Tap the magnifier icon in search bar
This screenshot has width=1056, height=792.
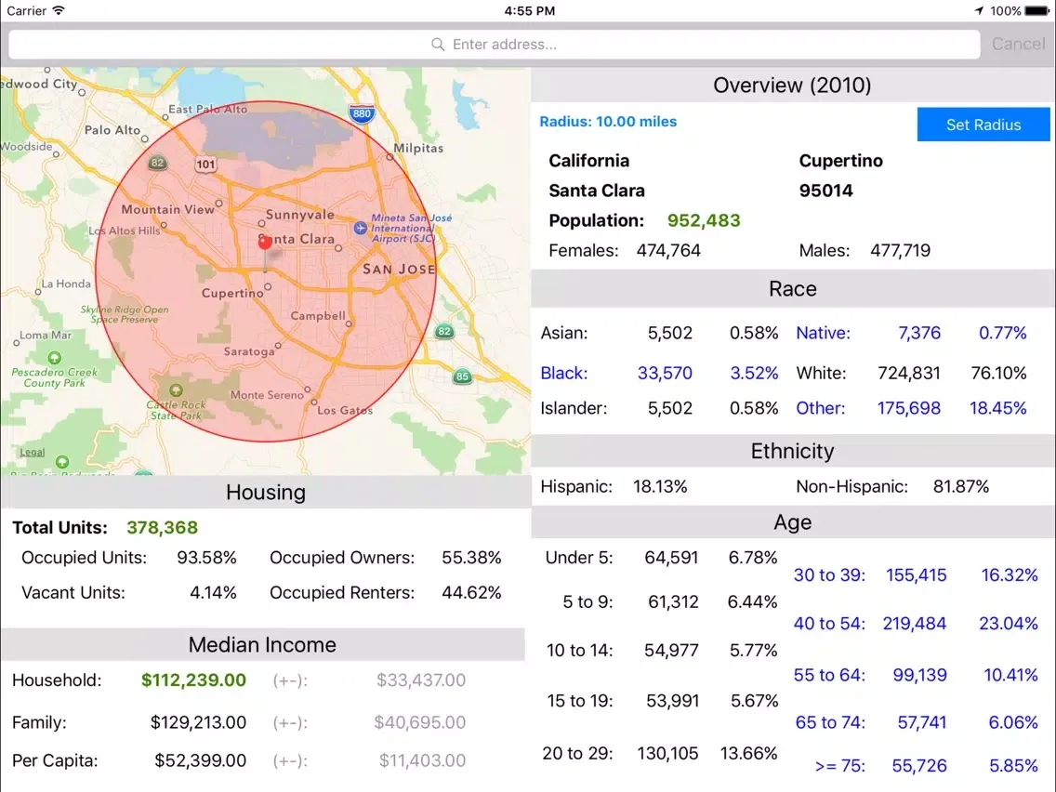click(x=438, y=45)
